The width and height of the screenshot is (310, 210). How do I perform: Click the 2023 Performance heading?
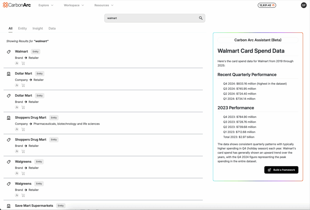(236, 108)
